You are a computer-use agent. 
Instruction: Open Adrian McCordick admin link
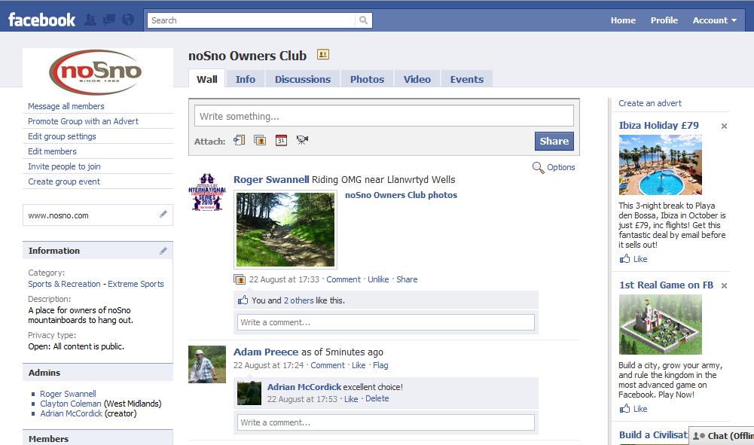(71, 413)
